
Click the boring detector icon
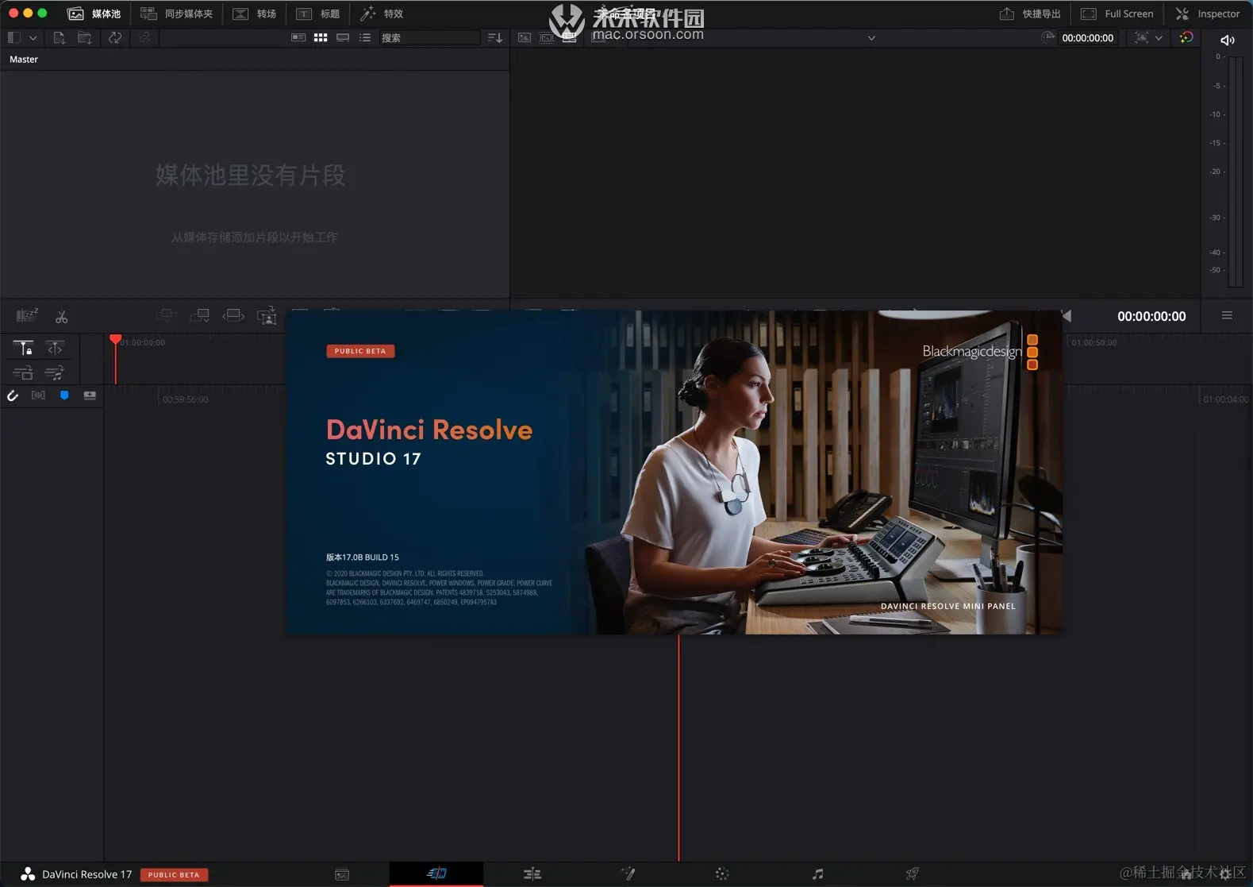click(x=27, y=316)
